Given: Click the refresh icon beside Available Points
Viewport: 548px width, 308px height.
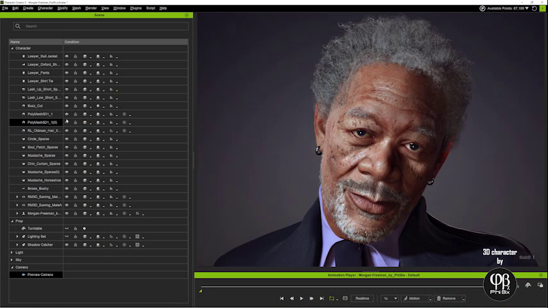Looking at the screenshot, I should tap(535, 8).
